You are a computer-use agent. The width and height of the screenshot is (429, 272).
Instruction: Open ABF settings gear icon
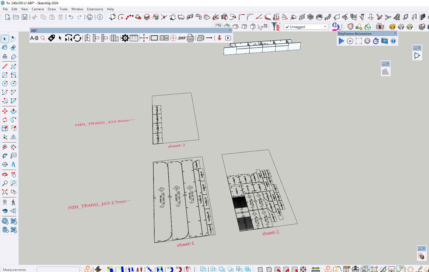(125, 38)
